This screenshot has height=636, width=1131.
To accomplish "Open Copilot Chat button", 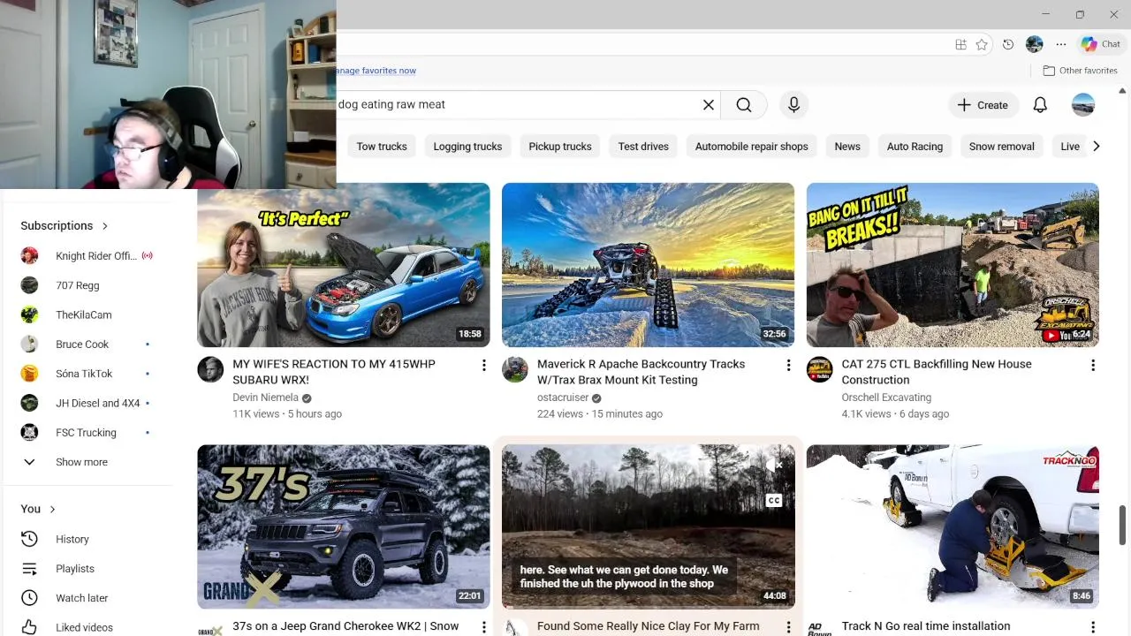I will point(1101,44).
